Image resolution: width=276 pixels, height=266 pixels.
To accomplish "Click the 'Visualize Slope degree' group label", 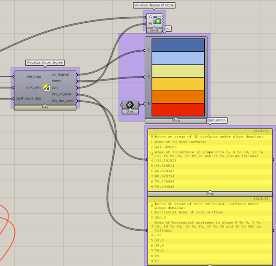I will 45,63.
